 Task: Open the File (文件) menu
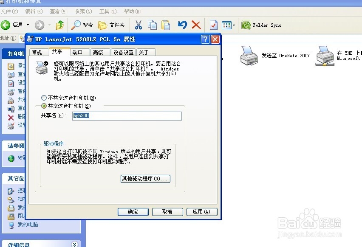tap(9, 11)
